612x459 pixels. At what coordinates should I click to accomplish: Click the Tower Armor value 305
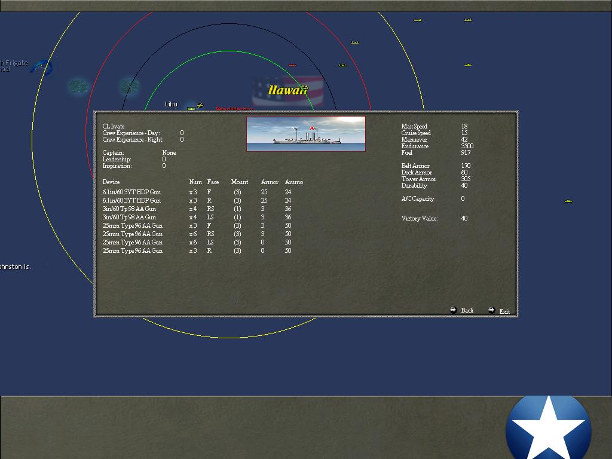tap(466, 179)
